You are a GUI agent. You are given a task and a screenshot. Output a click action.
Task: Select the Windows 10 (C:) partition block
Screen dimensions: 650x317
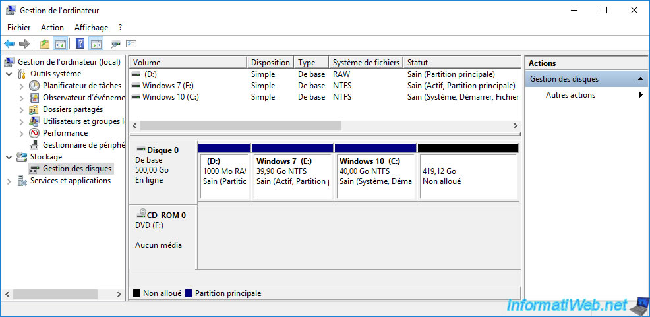click(375, 172)
